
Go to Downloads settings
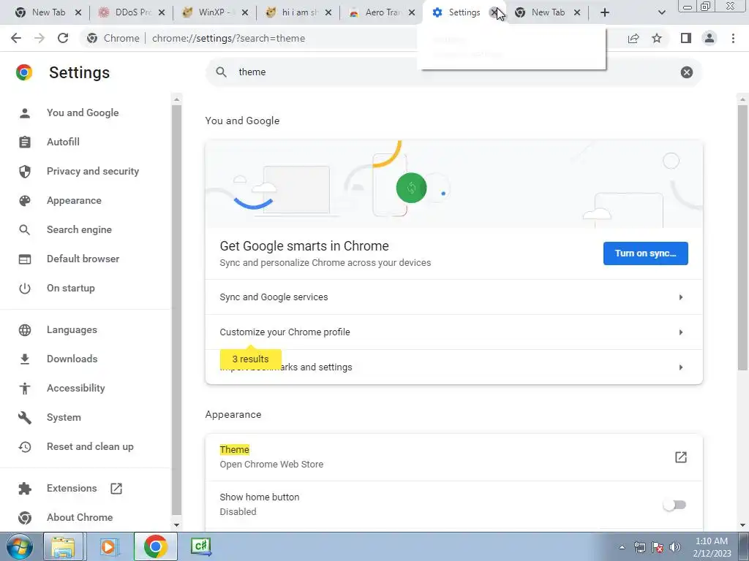(72, 359)
